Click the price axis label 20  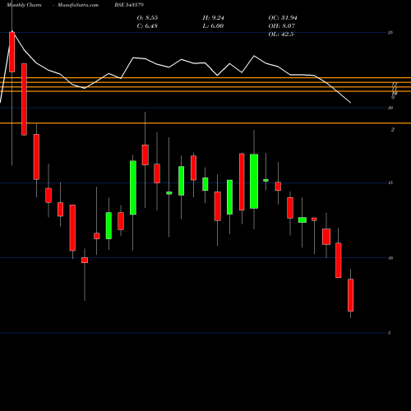click(390, 108)
